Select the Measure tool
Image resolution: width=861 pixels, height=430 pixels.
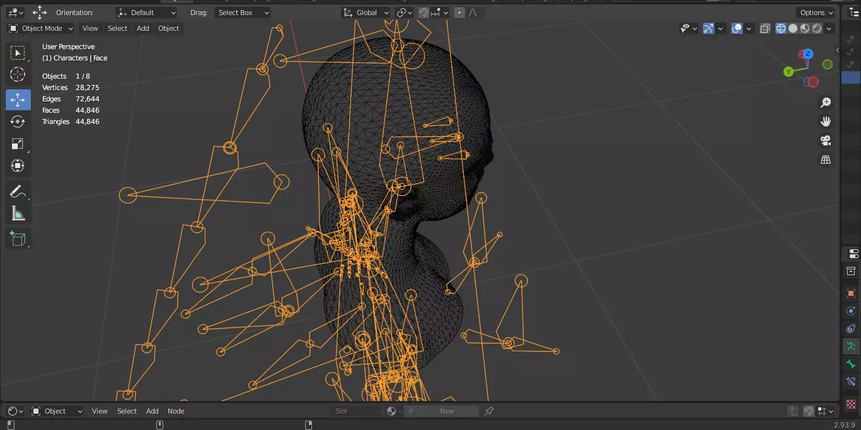(x=18, y=214)
